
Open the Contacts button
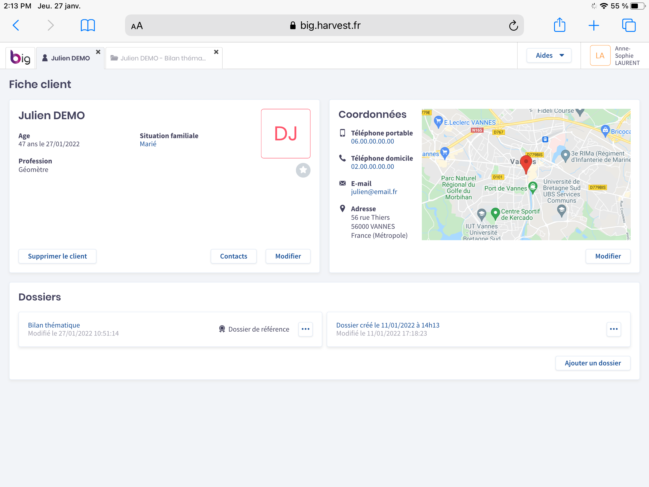(x=233, y=256)
